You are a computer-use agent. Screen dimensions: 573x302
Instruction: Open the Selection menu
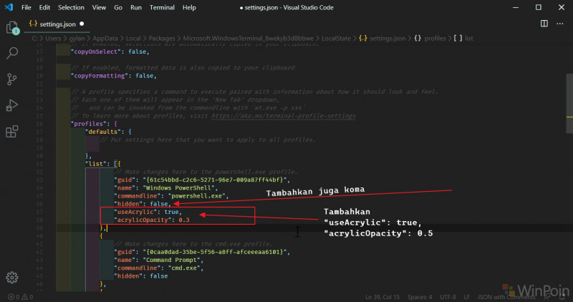[71, 7]
